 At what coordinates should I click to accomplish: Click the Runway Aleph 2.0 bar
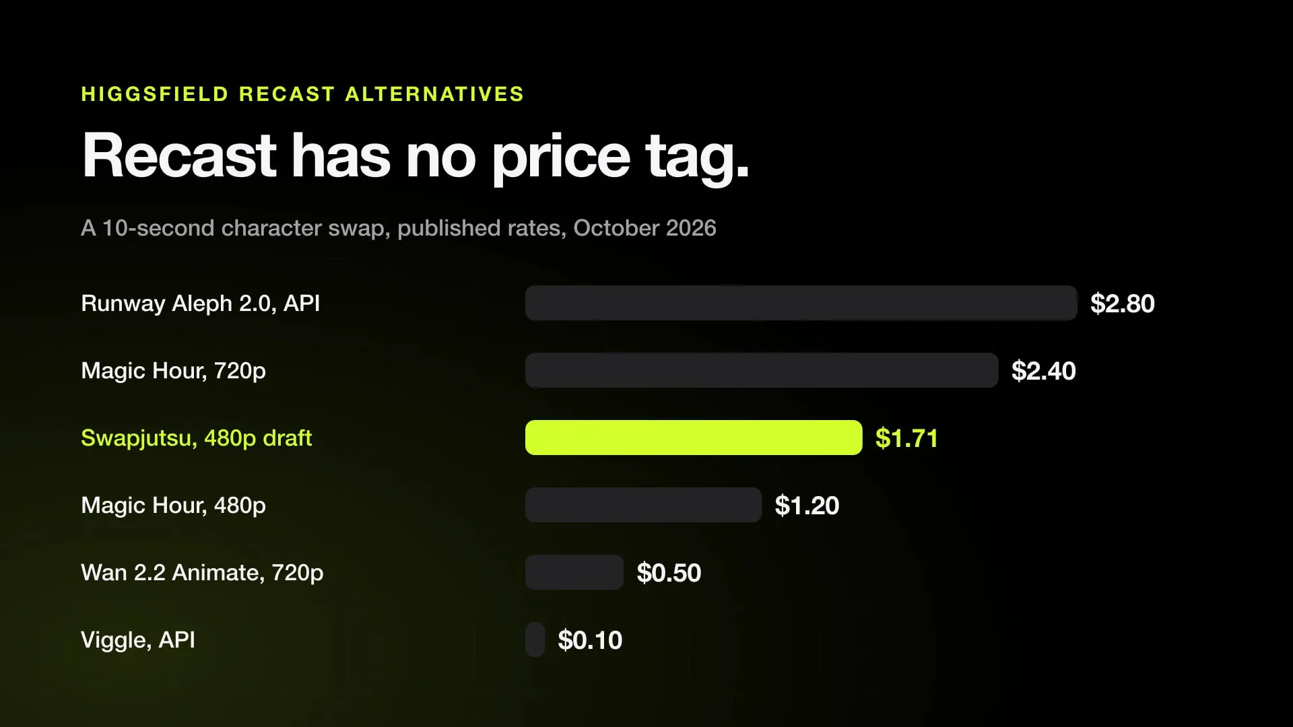pos(801,303)
